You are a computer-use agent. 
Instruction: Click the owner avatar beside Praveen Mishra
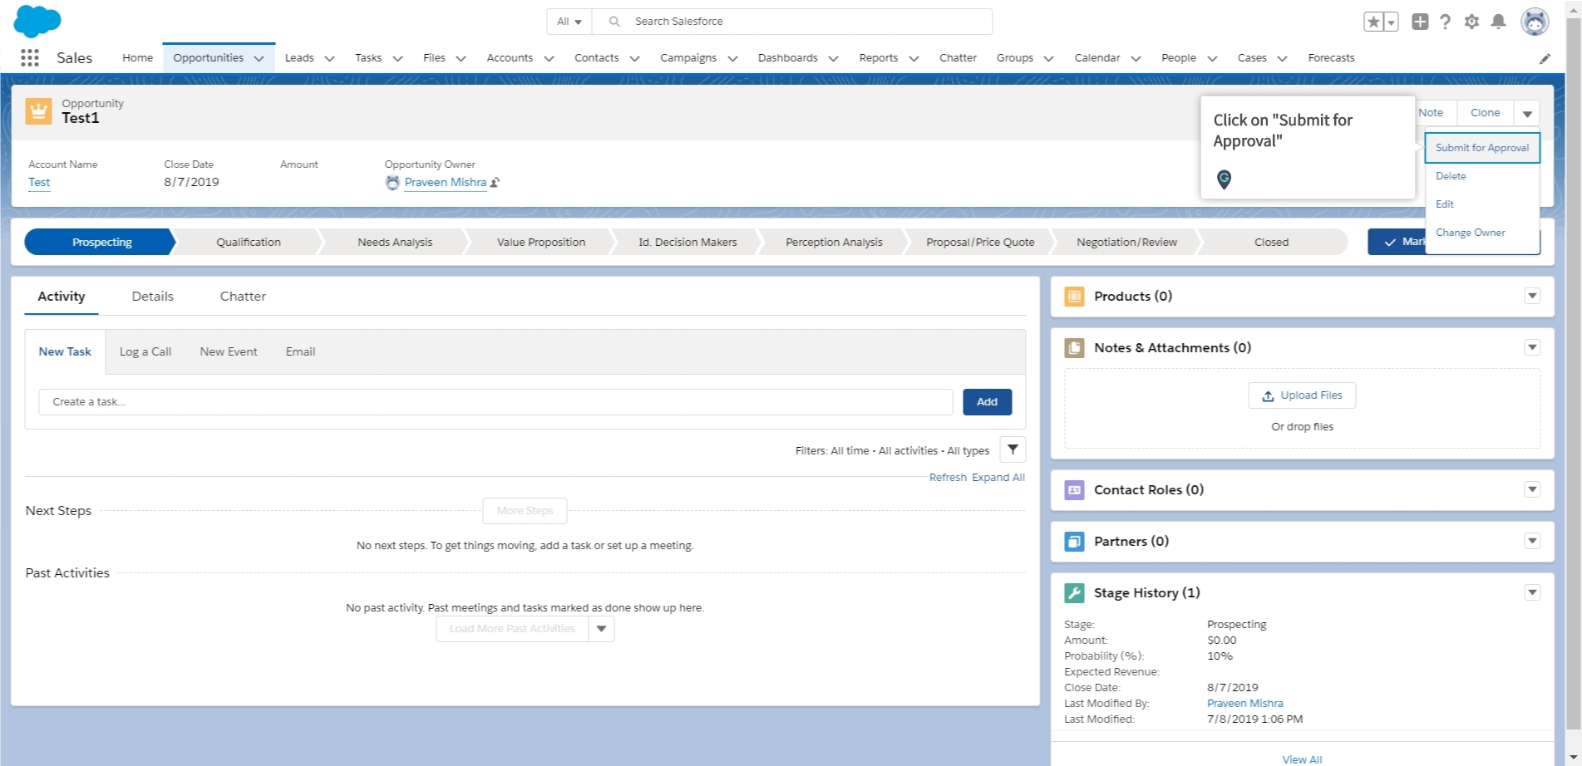point(392,183)
